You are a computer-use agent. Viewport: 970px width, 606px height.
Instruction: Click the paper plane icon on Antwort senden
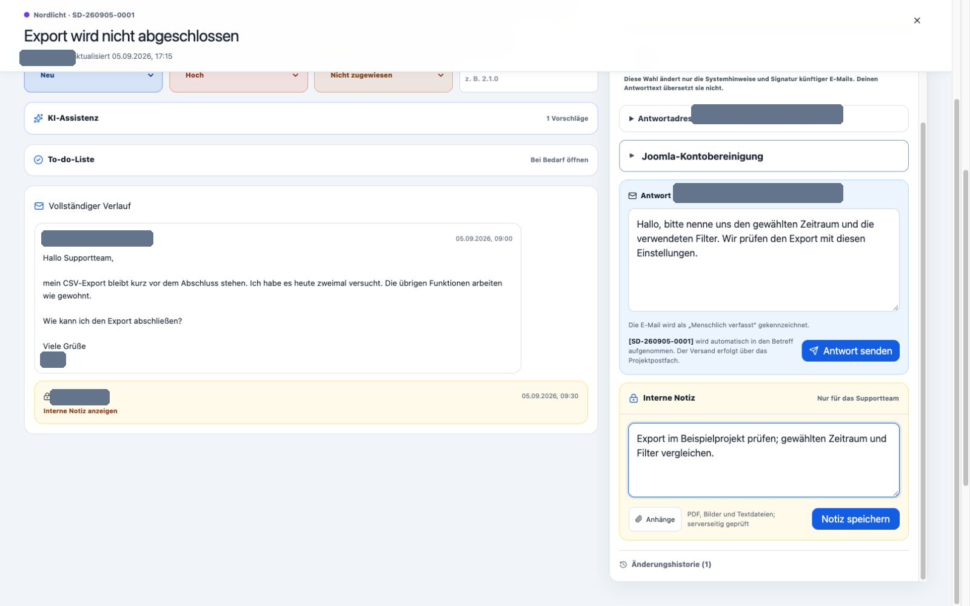coord(814,351)
